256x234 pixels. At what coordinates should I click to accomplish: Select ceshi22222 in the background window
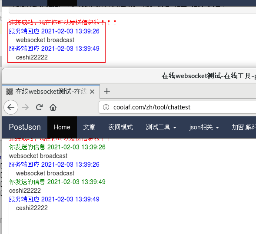(32, 57)
